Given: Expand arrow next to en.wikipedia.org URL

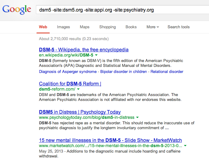Looking at the screenshot, I should (96, 55).
